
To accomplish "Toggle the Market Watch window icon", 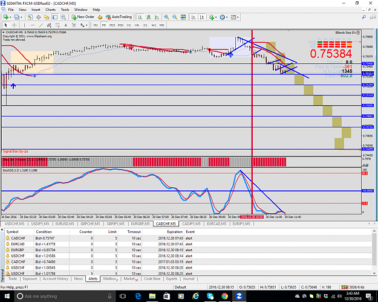I will pyautogui.click(x=30, y=17).
